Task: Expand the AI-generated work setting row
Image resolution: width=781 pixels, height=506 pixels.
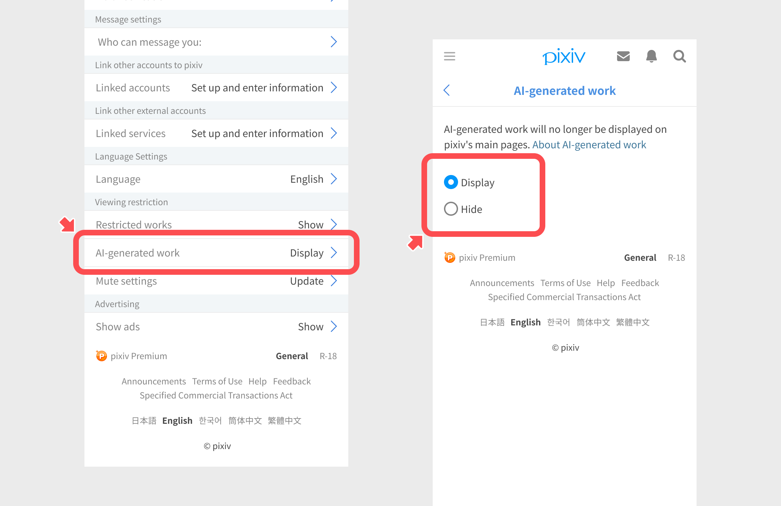Action: pos(216,253)
